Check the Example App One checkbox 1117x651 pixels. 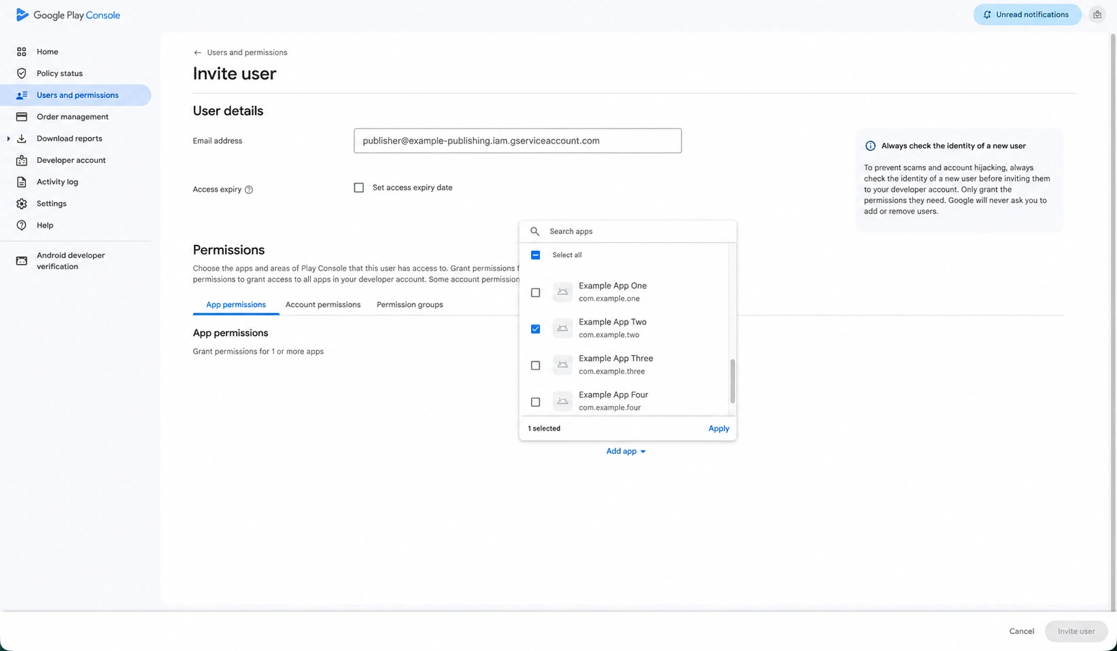(x=536, y=293)
